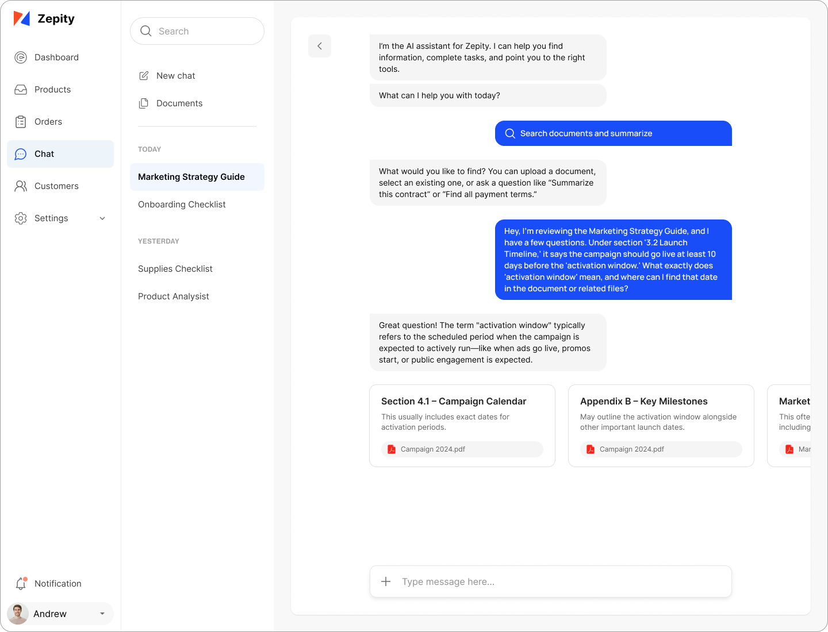This screenshot has width=828, height=632.
Task: Open the Supplies Checklist conversation
Action: point(175,269)
